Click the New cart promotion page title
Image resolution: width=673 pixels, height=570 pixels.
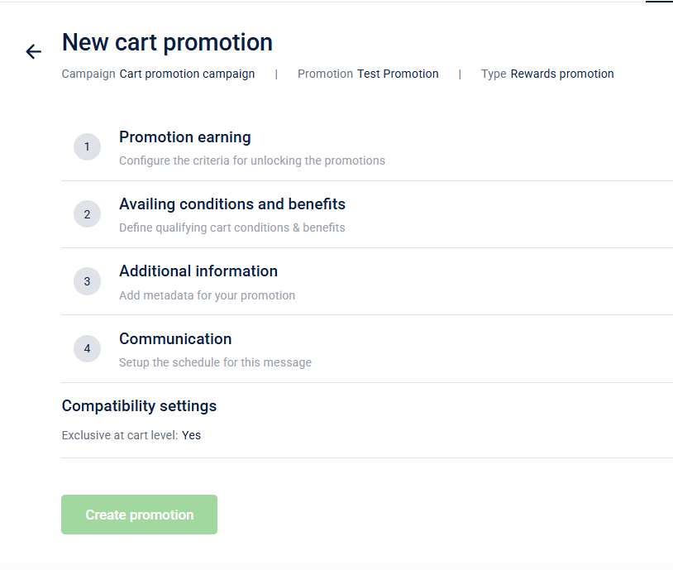[167, 42]
